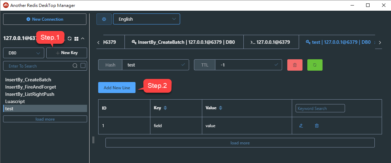The width and height of the screenshot is (391, 163).
Task: Sort by Value column arrows
Action: pos(221,108)
